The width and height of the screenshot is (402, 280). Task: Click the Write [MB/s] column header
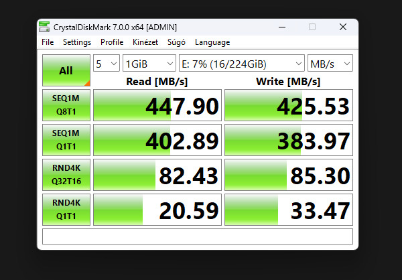pyautogui.click(x=288, y=82)
